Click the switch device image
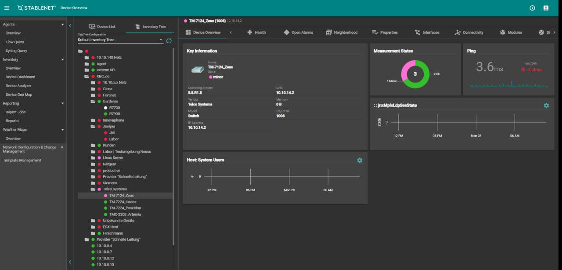Screen dimensions: 562x270 click(197, 69)
